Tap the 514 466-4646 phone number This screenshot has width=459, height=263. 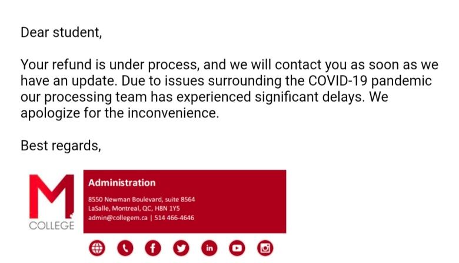coord(174,218)
